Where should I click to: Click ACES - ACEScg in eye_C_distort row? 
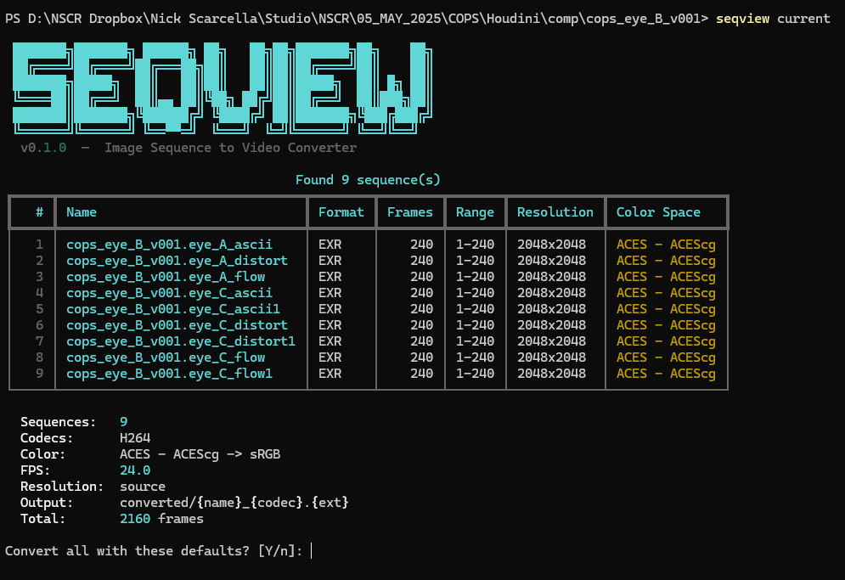tap(666, 325)
